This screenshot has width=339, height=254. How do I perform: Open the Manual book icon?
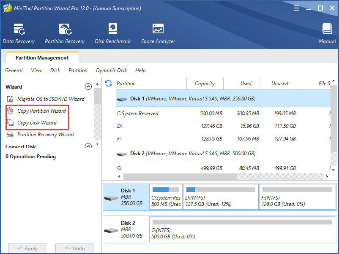tap(327, 29)
